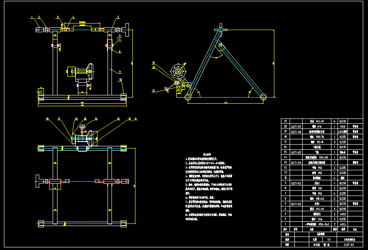Select the M16×140 bolt name in row 1
Screen dimensions: 368x250
pyautogui.click(x=317, y=224)
